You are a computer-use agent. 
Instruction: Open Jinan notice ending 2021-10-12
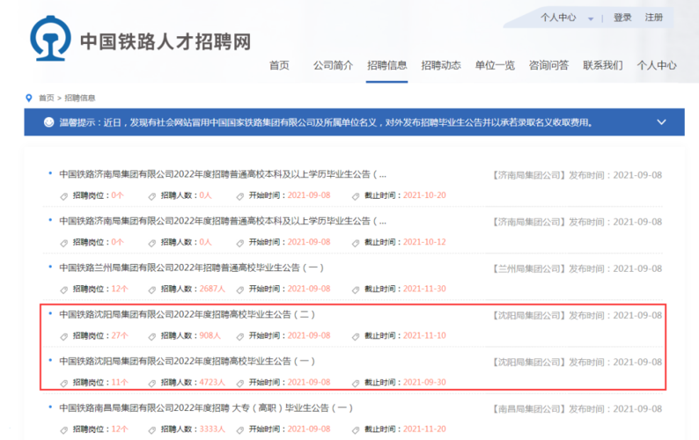click(x=223, y=221)
